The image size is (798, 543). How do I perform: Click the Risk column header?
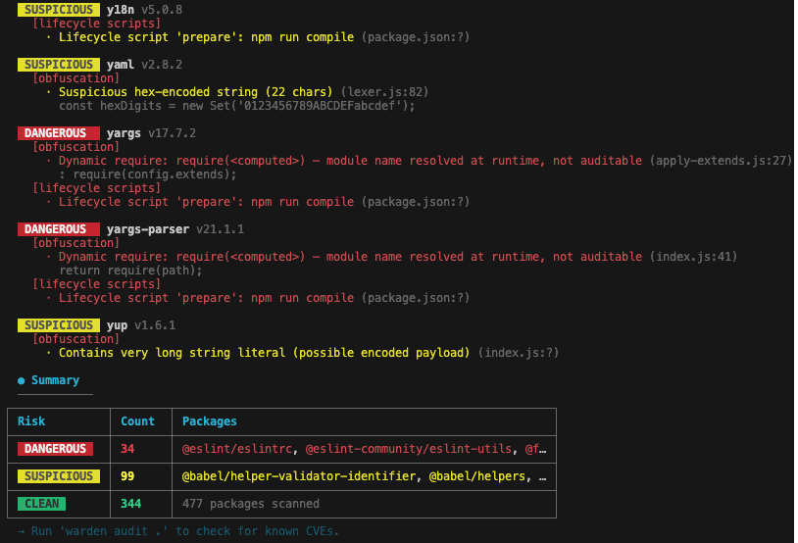tap(31, 421)
